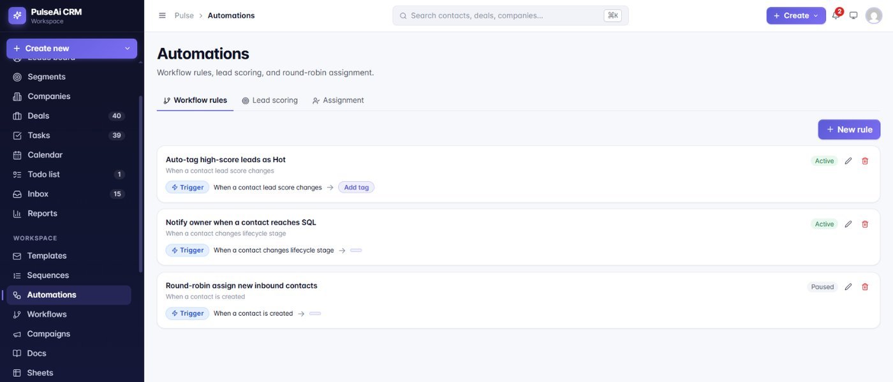Edit the Round-robin assign rule
This screenshot has width=893, height=382.
click(x=848, y=287)
